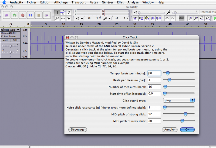Viewport: 216px width, 148px height.
Task: Click the Silence audio icon
Action: click(158, 18)
